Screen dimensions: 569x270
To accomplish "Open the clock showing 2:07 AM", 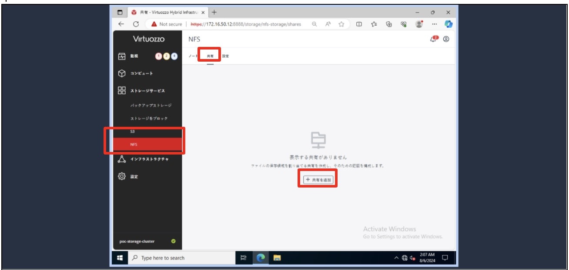I will [x=427, y=258].
